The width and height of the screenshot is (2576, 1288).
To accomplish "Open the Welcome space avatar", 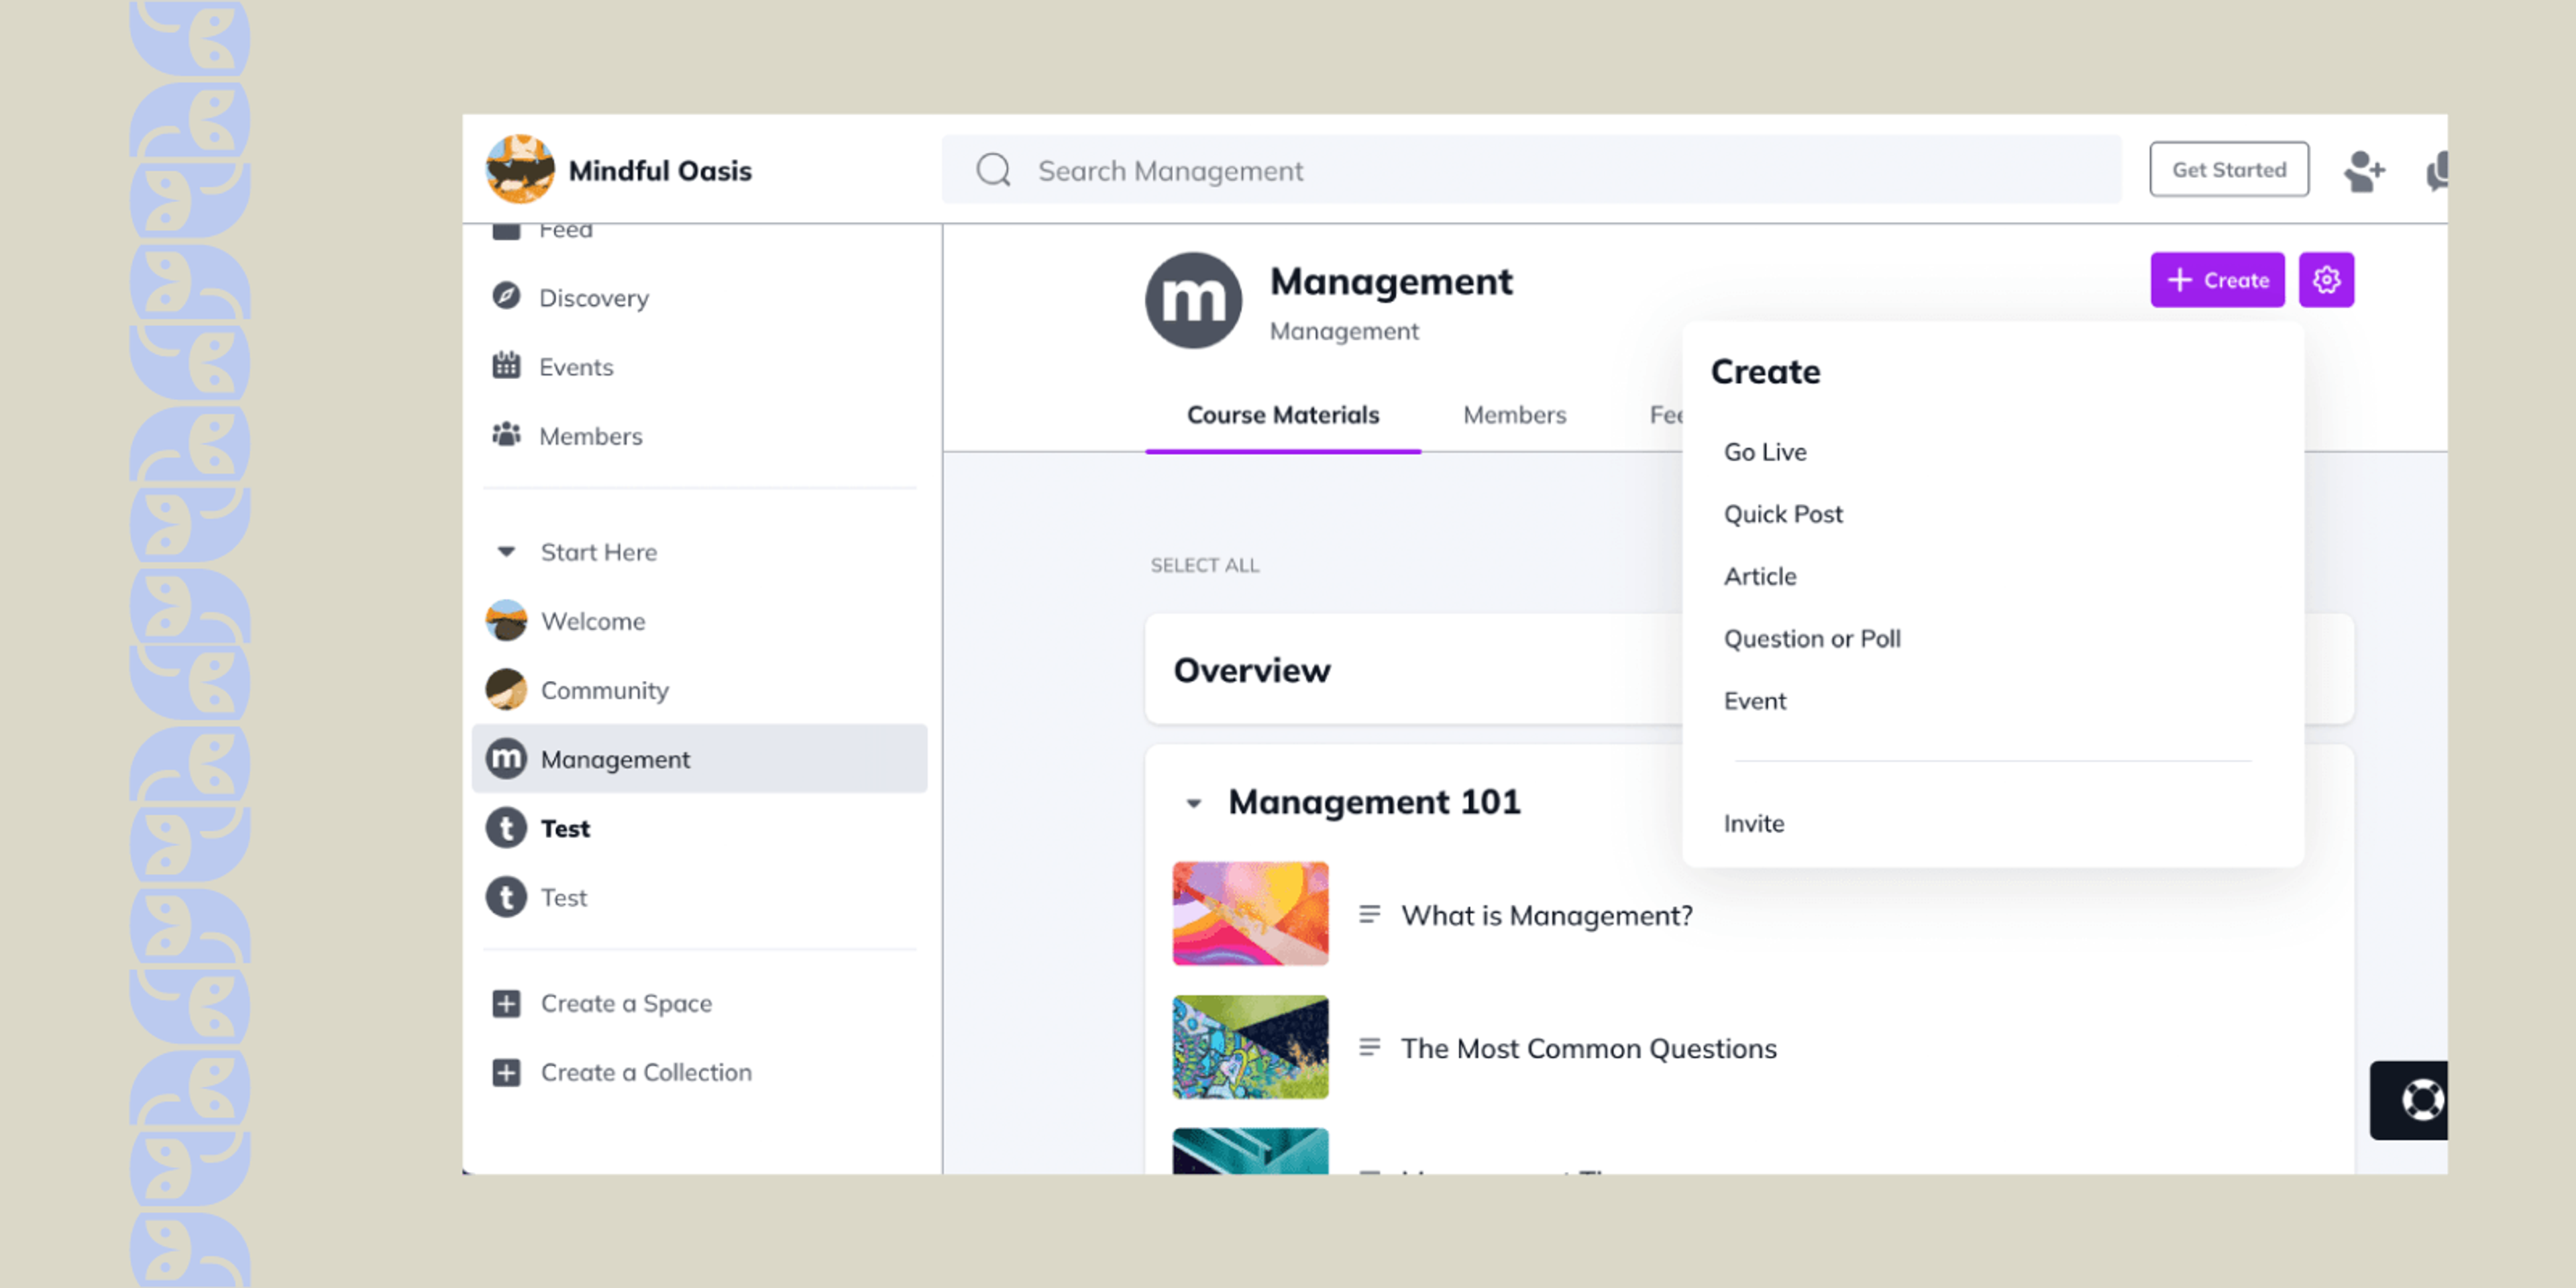I will [x=506, y=621].
